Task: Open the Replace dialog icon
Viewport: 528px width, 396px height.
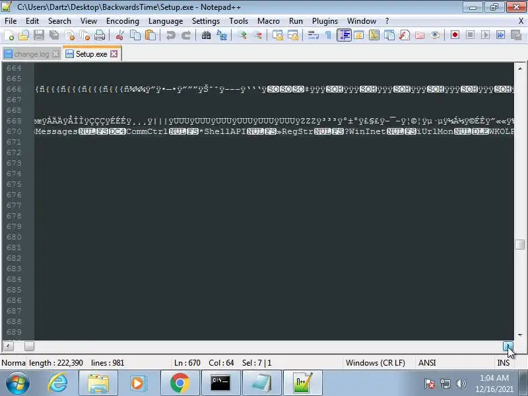Action: coord(222,35)
